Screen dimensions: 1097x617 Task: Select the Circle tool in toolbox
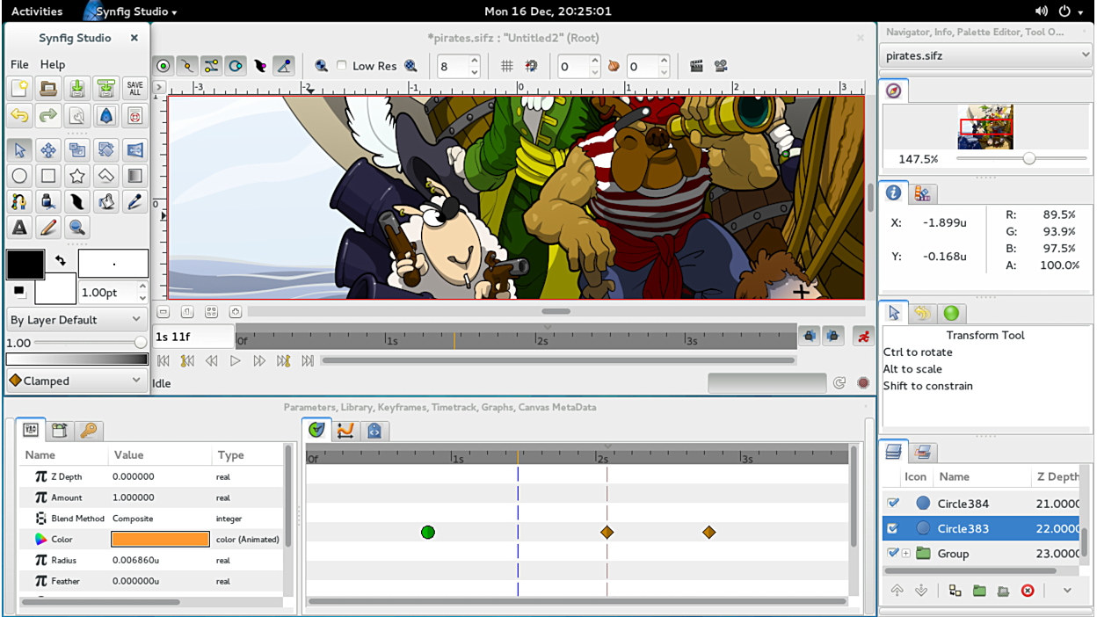click(x=19, y=176)
